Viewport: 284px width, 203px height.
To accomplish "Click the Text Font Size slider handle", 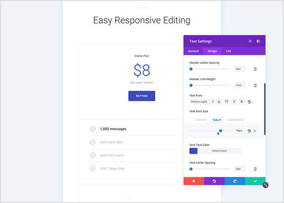I will 221,131.
